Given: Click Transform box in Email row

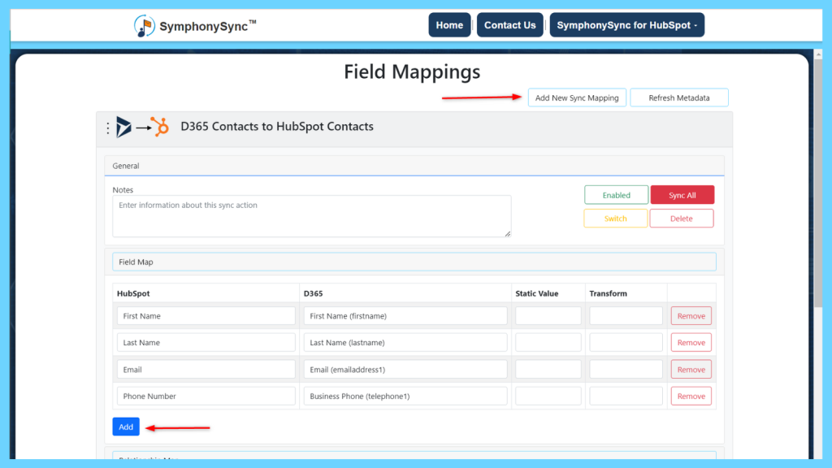Looking at the screenshot, I should pyautogui.click(x=626, y=370).
